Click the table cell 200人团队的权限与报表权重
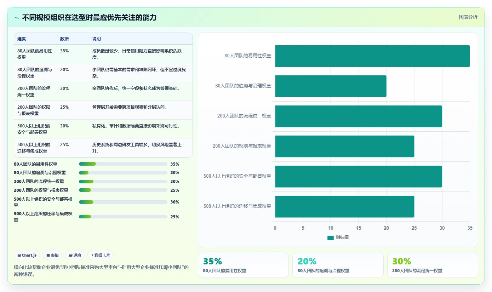 (35, 110)
